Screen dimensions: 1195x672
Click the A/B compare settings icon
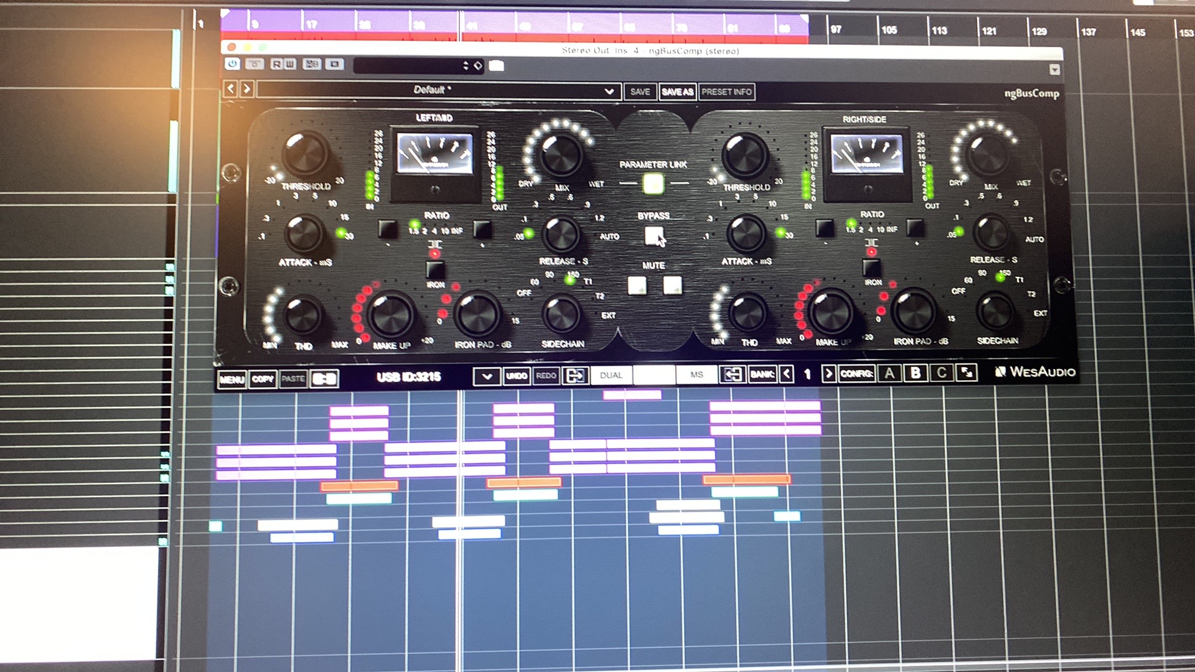(312, 64)
